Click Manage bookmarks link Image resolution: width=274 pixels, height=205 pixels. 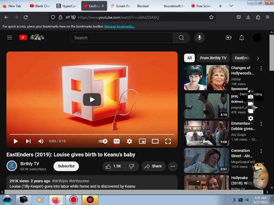pyautogui.click(x=120, y=26)
